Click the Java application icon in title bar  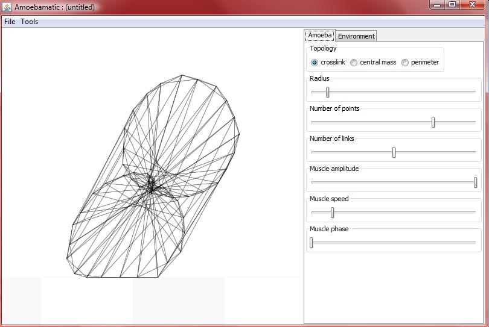click(x=7, y=7)
